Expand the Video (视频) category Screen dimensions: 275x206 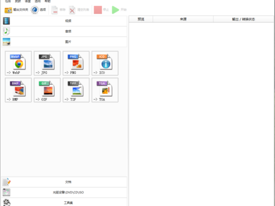click(64, 21)
